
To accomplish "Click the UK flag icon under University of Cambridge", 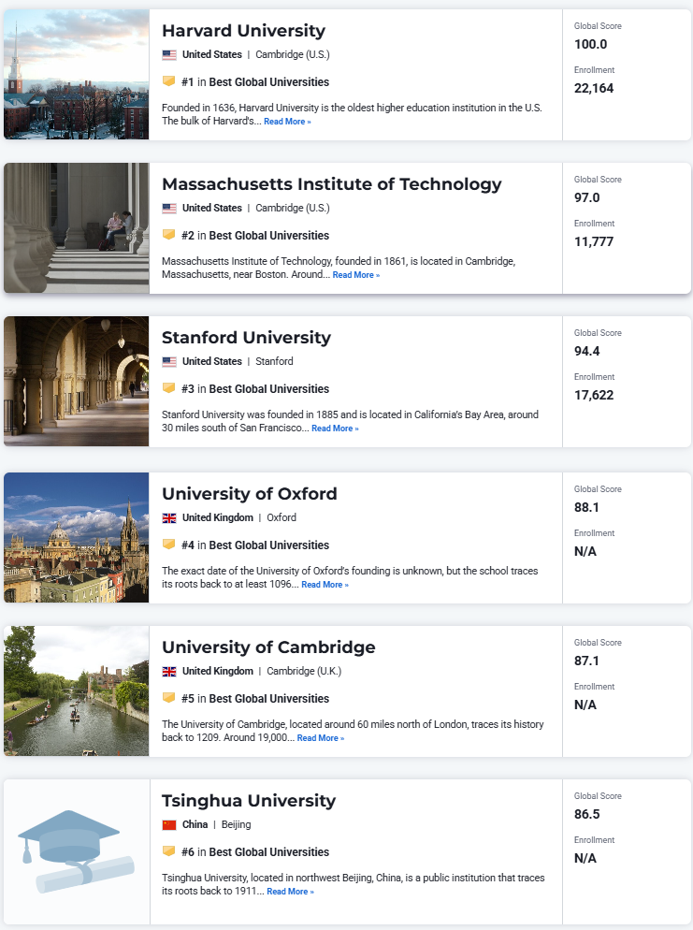I will tap(169, 672).
